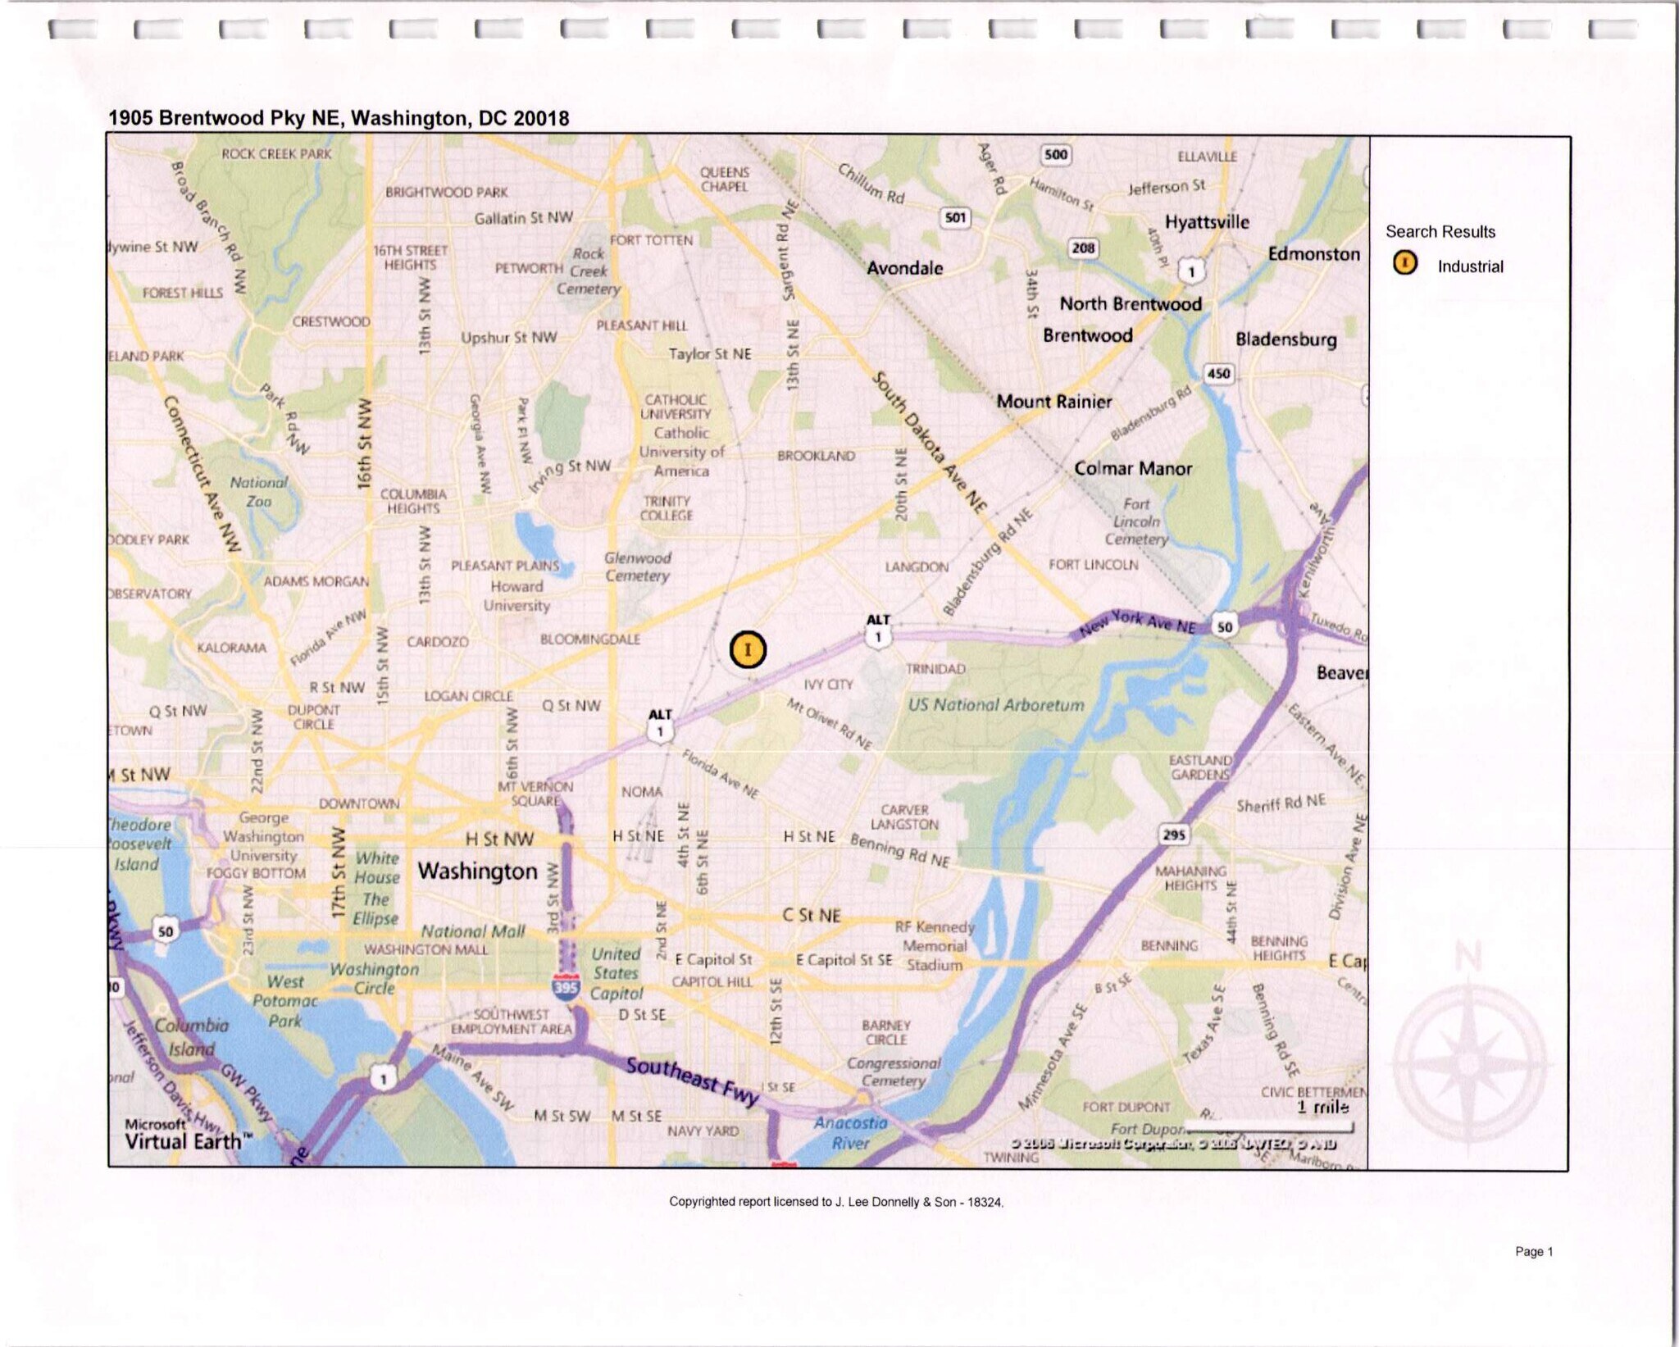Click the Washington city label
This screenshot has width=1679, height=1347.
[x=477, y=871]
